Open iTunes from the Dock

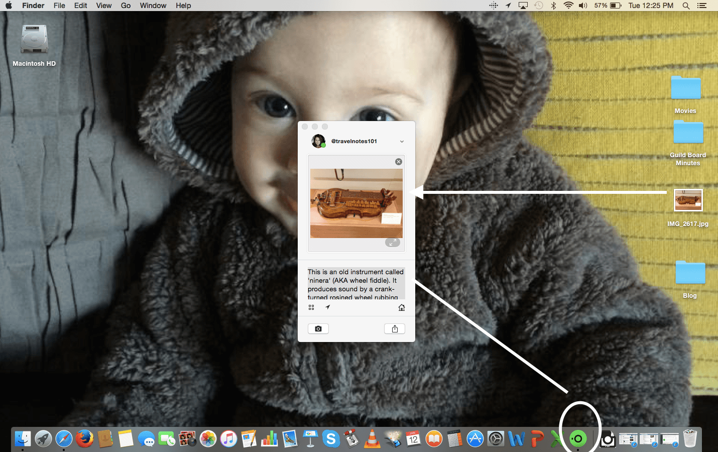228,438
